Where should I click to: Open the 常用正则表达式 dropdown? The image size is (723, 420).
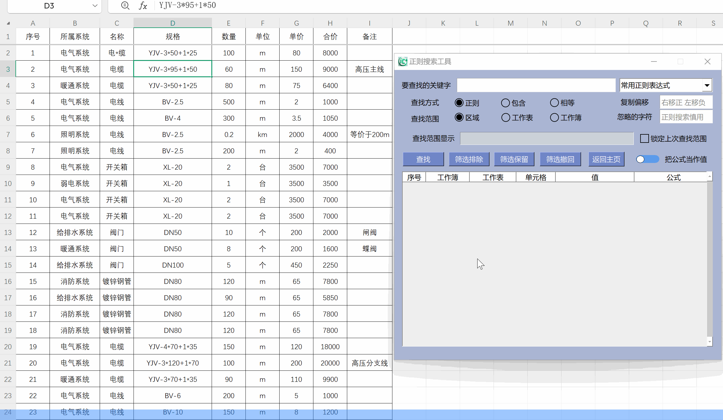[x=708, y=85]
